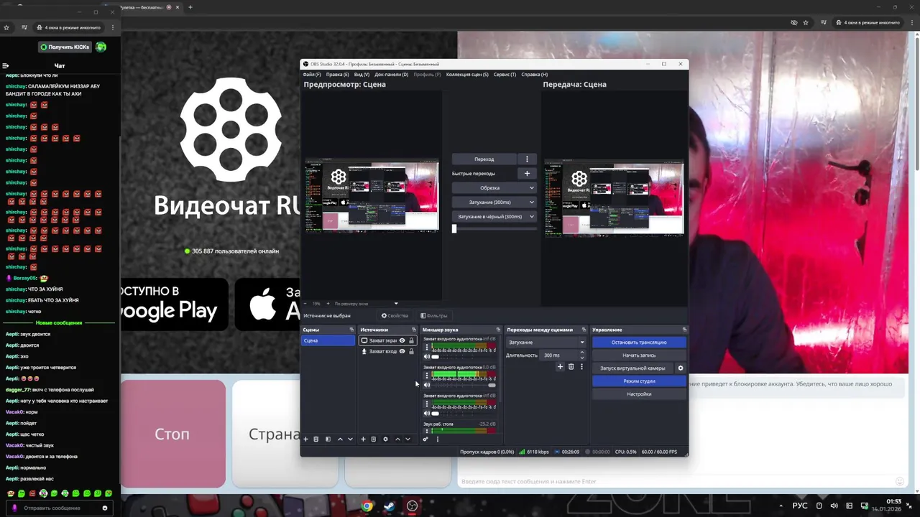920x517 pixels.
Task: Pop out the Источники dock panel
Action: click(413, 330)
